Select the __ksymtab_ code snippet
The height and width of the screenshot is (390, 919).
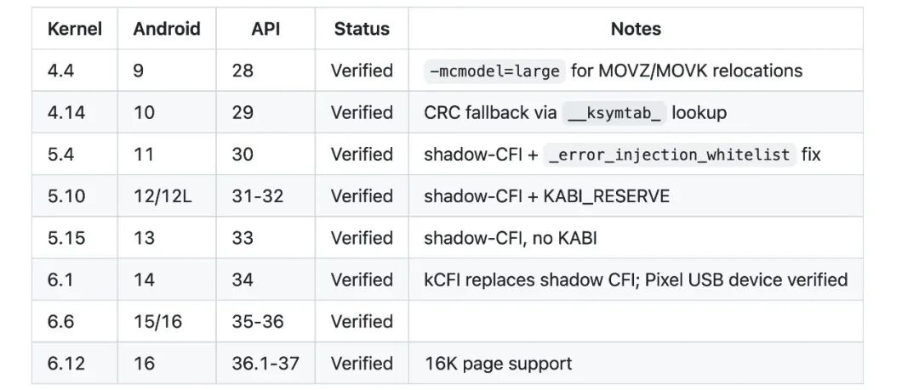(614, 112)
